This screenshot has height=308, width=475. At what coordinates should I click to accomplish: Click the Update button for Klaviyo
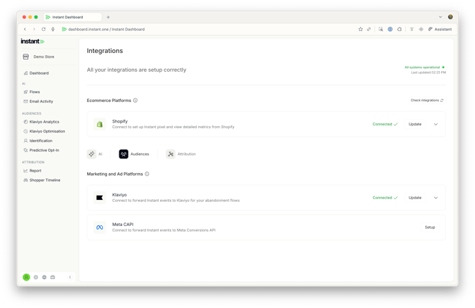pyautogui.click(x=415, y=198)
